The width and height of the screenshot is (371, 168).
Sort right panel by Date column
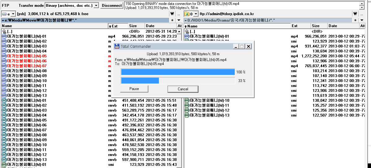click(343, 26)
